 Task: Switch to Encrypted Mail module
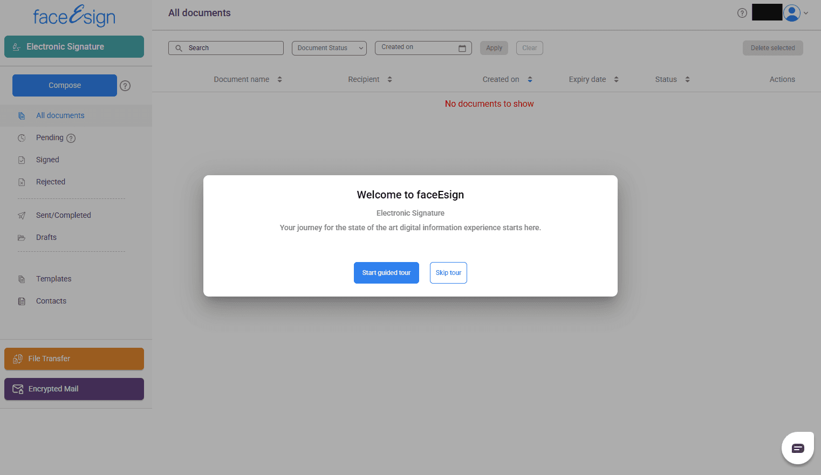pyautogui.click(x=74, y=389)
